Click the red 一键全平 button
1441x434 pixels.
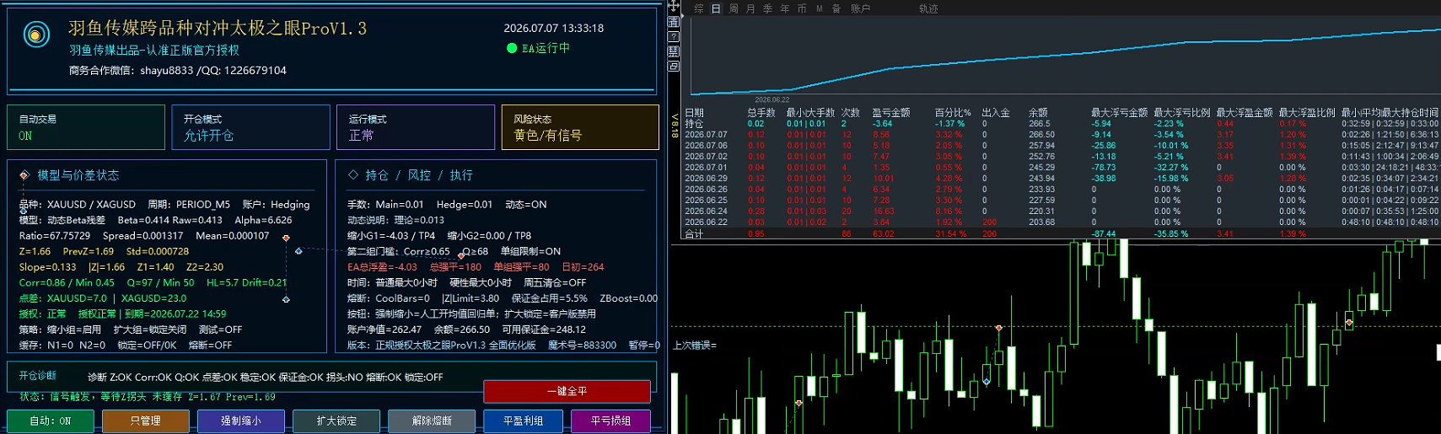click(x=567, y=391)
